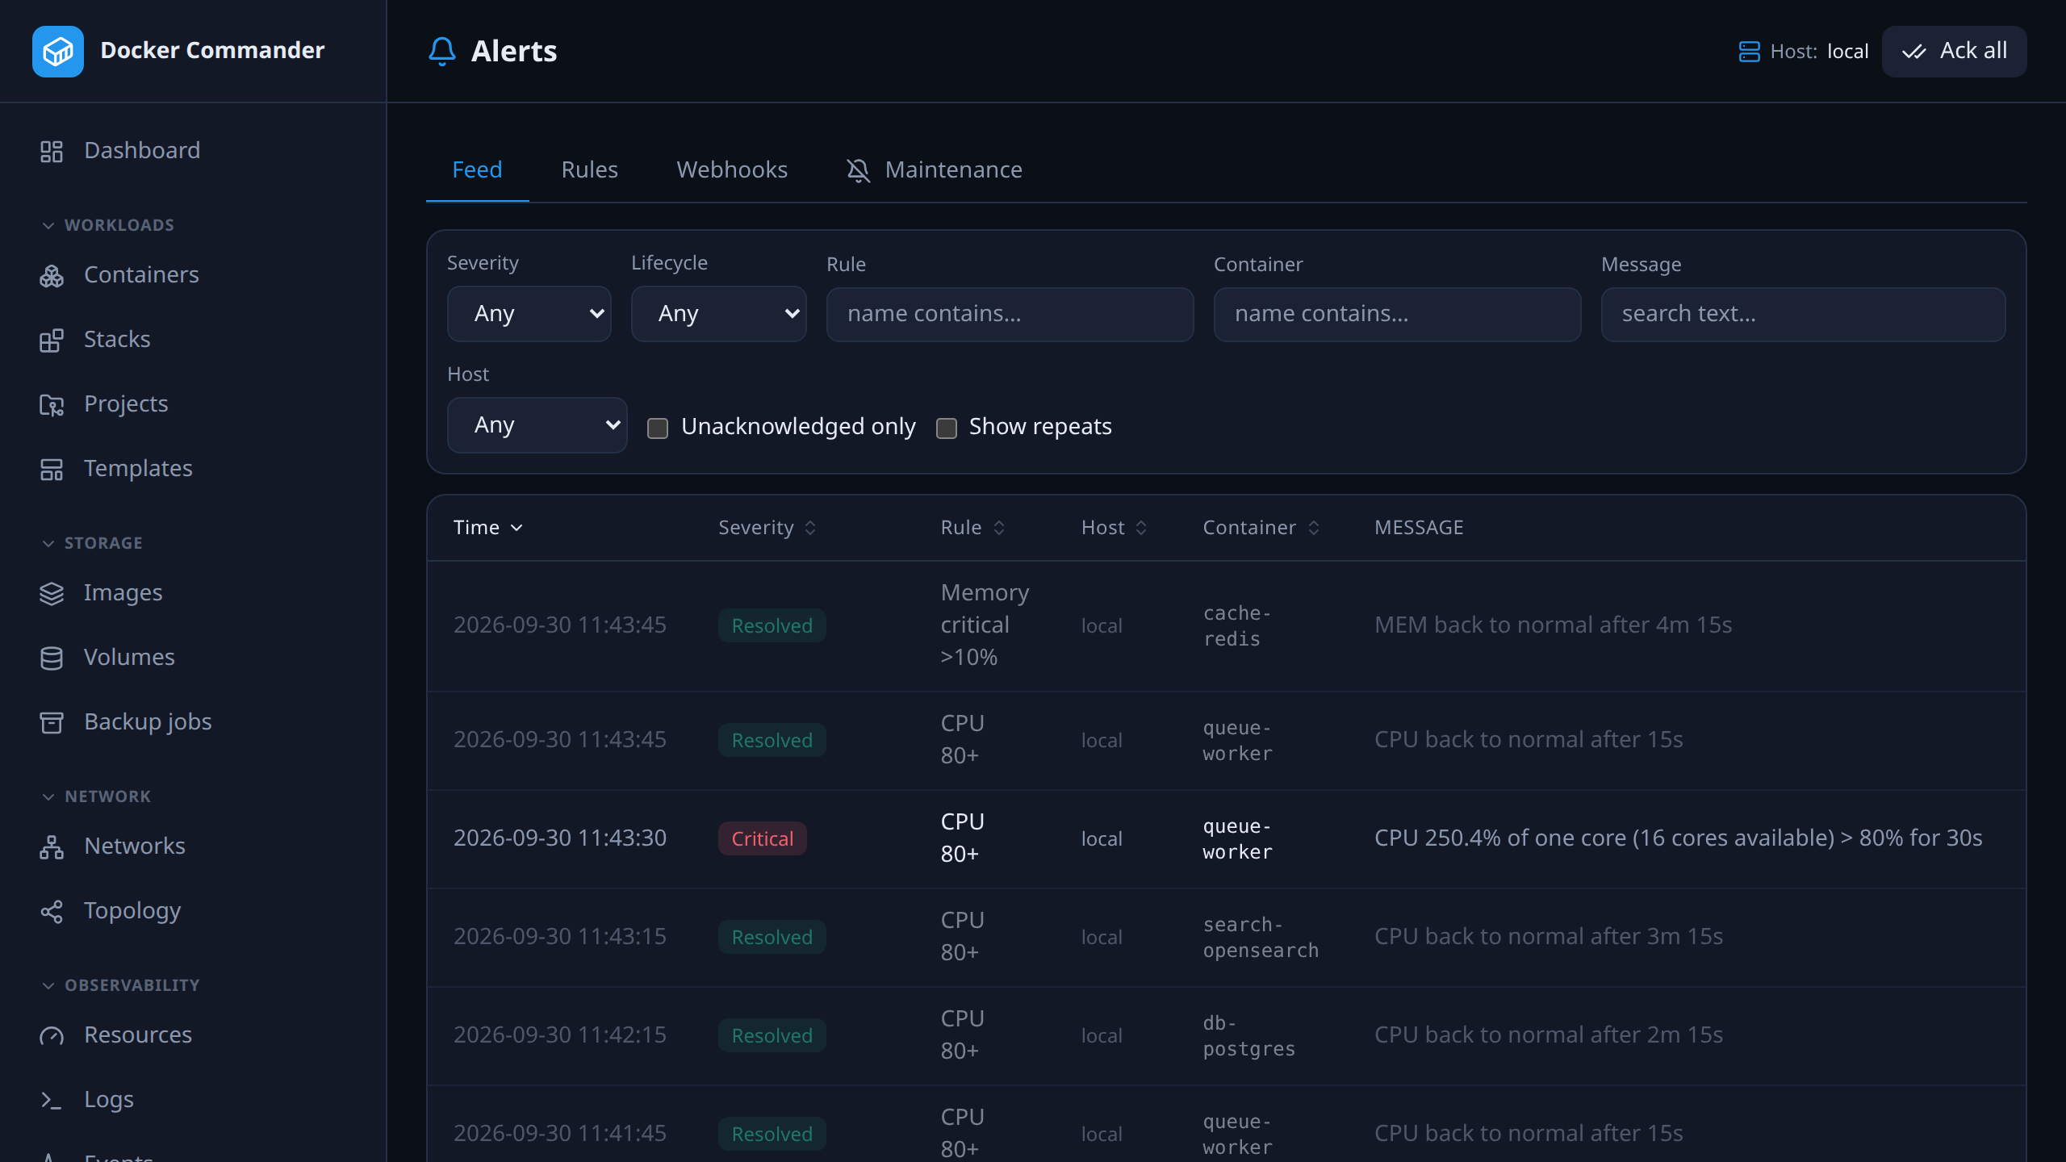Open Backup jobs via its archive icon
This screenshot has width=2066, height=1162.
pos(52,723)
